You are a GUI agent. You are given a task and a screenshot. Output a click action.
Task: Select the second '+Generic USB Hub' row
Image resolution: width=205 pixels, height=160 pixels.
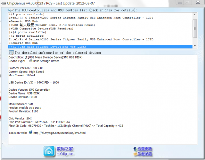pos(100,43)
